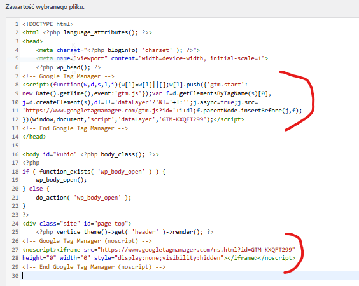This screenshot has width=359, height=286.
Task: Click the script function line 8
Action: coord(135,85)
